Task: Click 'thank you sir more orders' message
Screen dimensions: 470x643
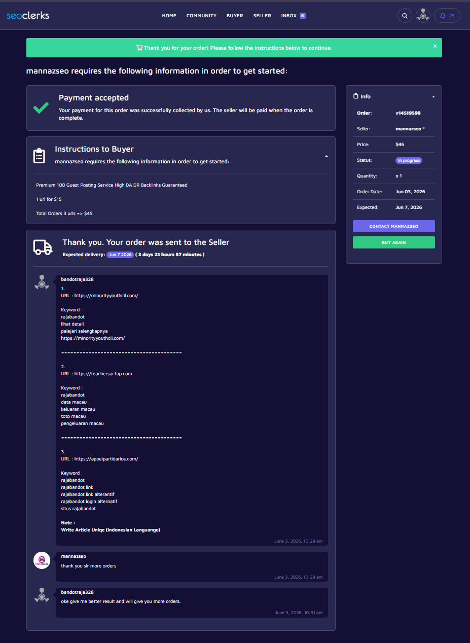Action: (x=89, y=566)
